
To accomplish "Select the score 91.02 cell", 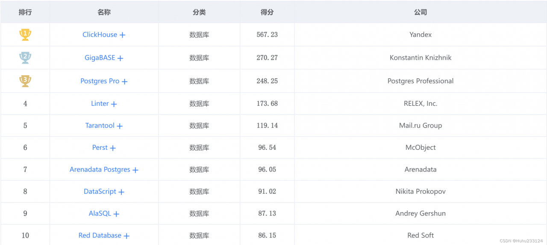I will 267,191.
